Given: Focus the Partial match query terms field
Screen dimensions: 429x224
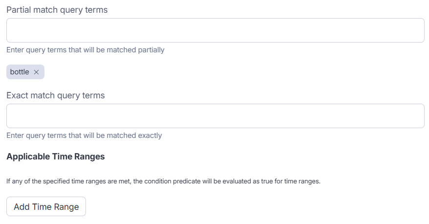Looking at the screenshot, I should pos(215,30).
